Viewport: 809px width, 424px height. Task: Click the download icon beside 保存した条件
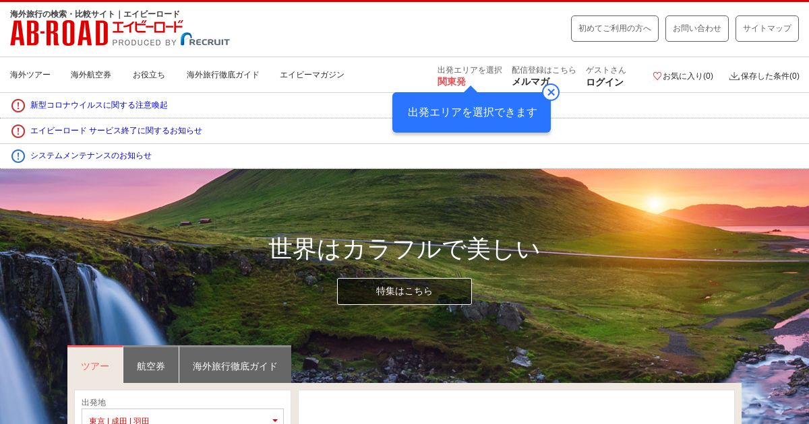734,76
